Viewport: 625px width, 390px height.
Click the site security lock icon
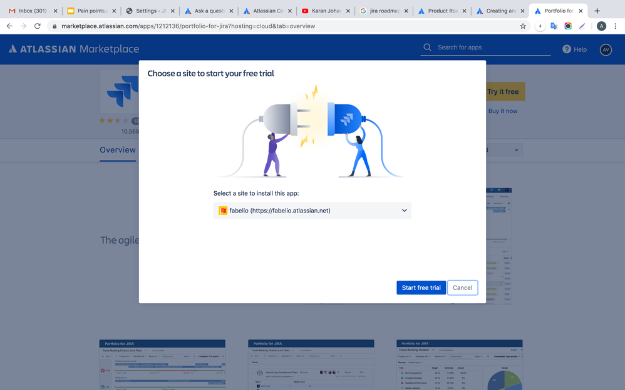pyautogui.click(x=54, y=26)
